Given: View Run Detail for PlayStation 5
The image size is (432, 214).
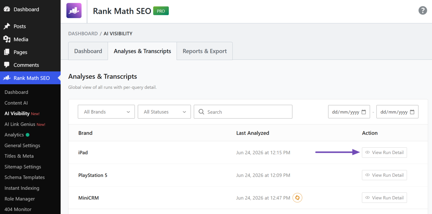Looking at the screenshot, I should (384, 175).
